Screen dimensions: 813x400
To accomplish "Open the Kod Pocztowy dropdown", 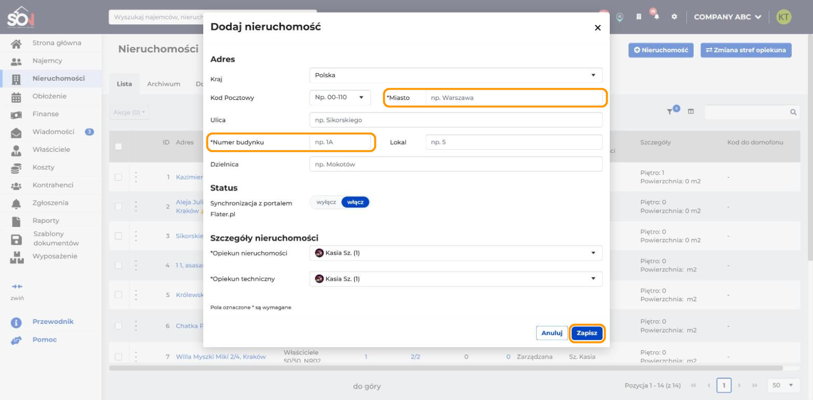I will point(340,97).
